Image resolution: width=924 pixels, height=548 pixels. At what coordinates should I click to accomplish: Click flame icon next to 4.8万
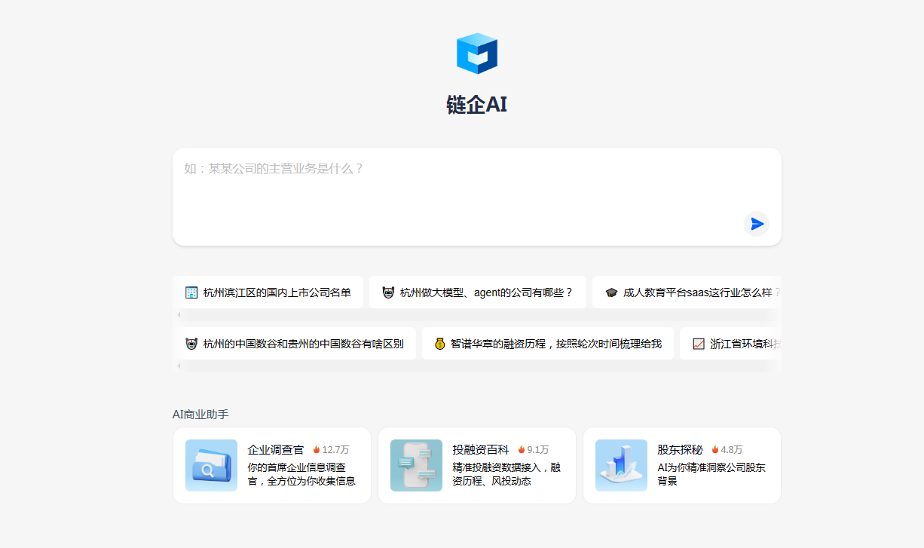(x=715, y=449)
